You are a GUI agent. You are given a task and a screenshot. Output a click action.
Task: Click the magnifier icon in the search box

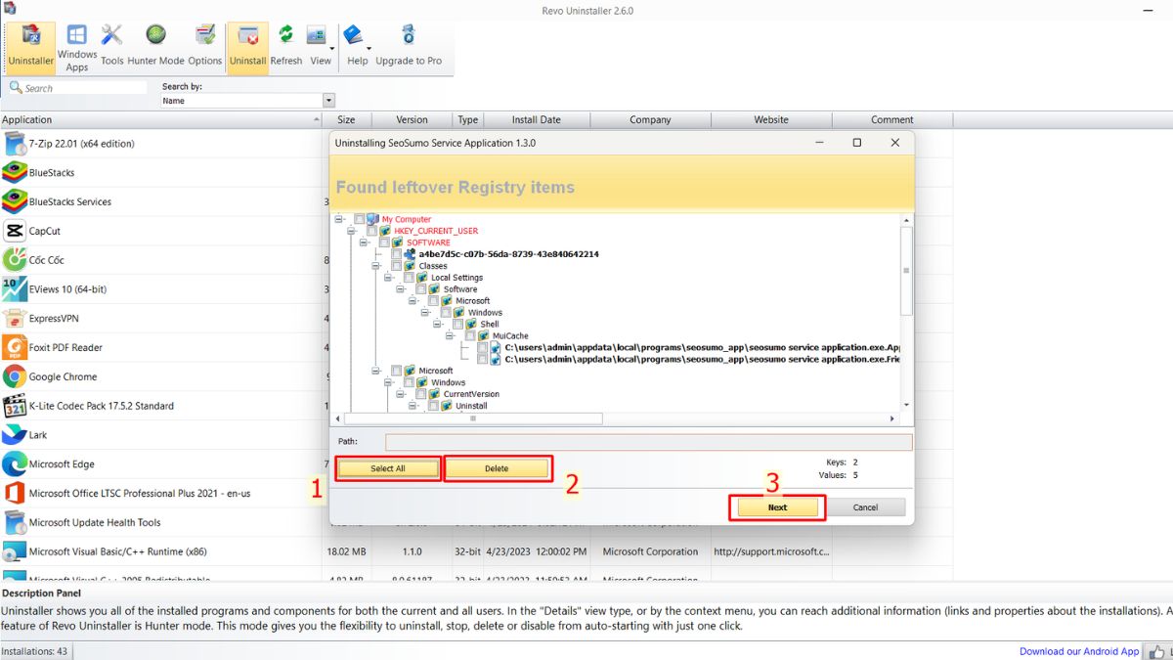coord(16,88)
